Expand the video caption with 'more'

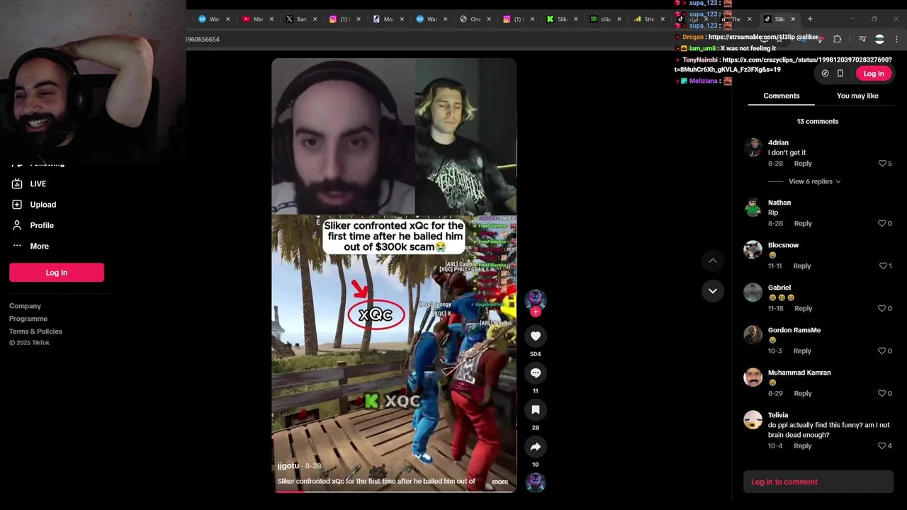(x=500, y=482)
